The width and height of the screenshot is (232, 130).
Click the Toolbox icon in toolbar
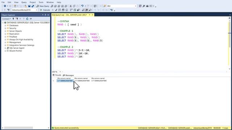point(147,6)
